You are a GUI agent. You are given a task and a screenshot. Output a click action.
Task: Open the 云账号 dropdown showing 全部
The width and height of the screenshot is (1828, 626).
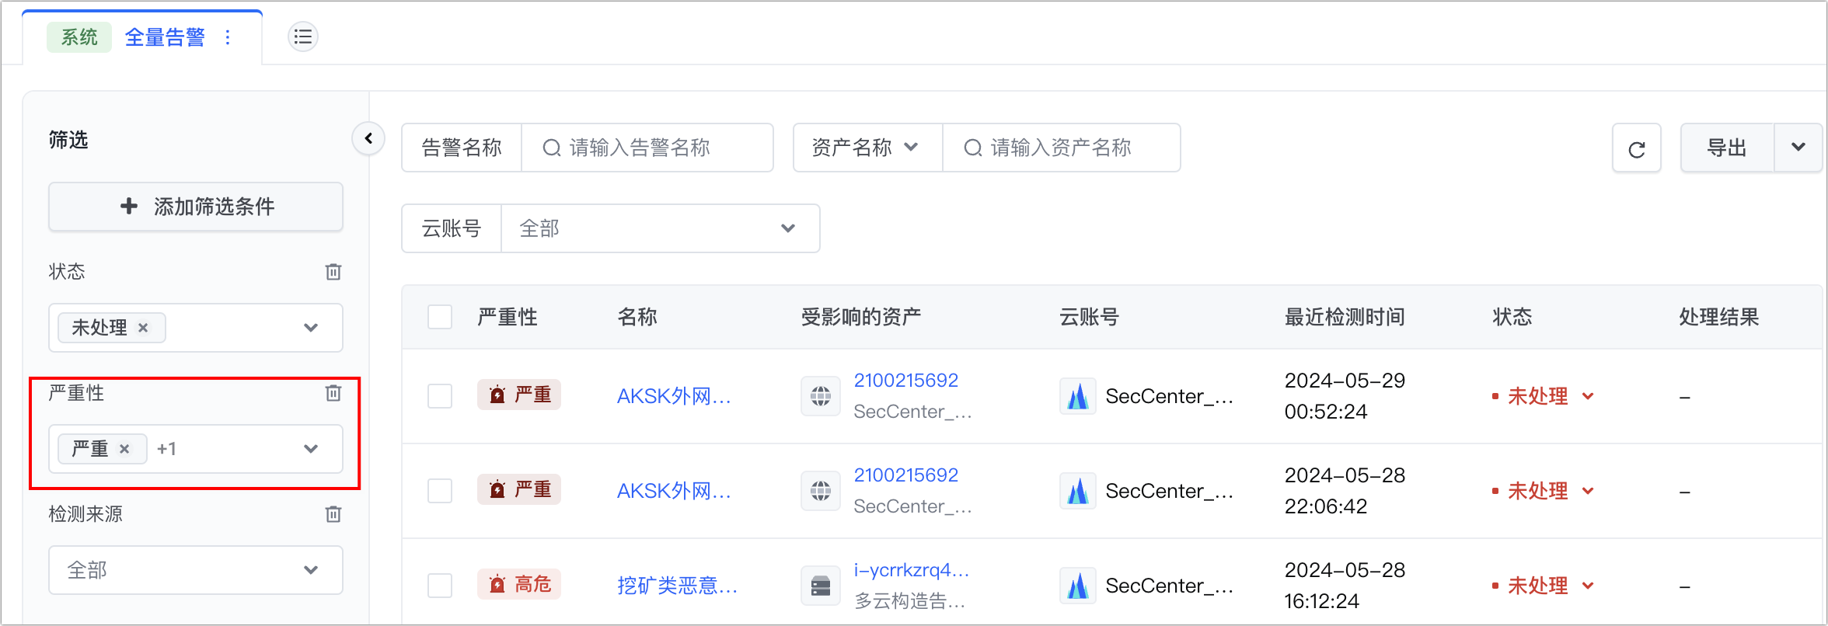click(661, 228)
